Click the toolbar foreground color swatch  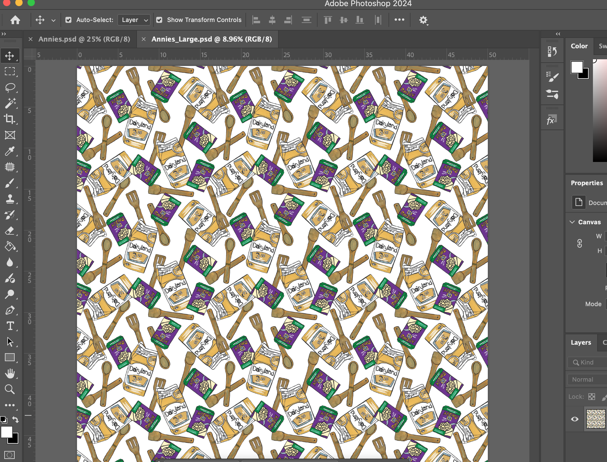pyautogui.click(x=6, y=432)
